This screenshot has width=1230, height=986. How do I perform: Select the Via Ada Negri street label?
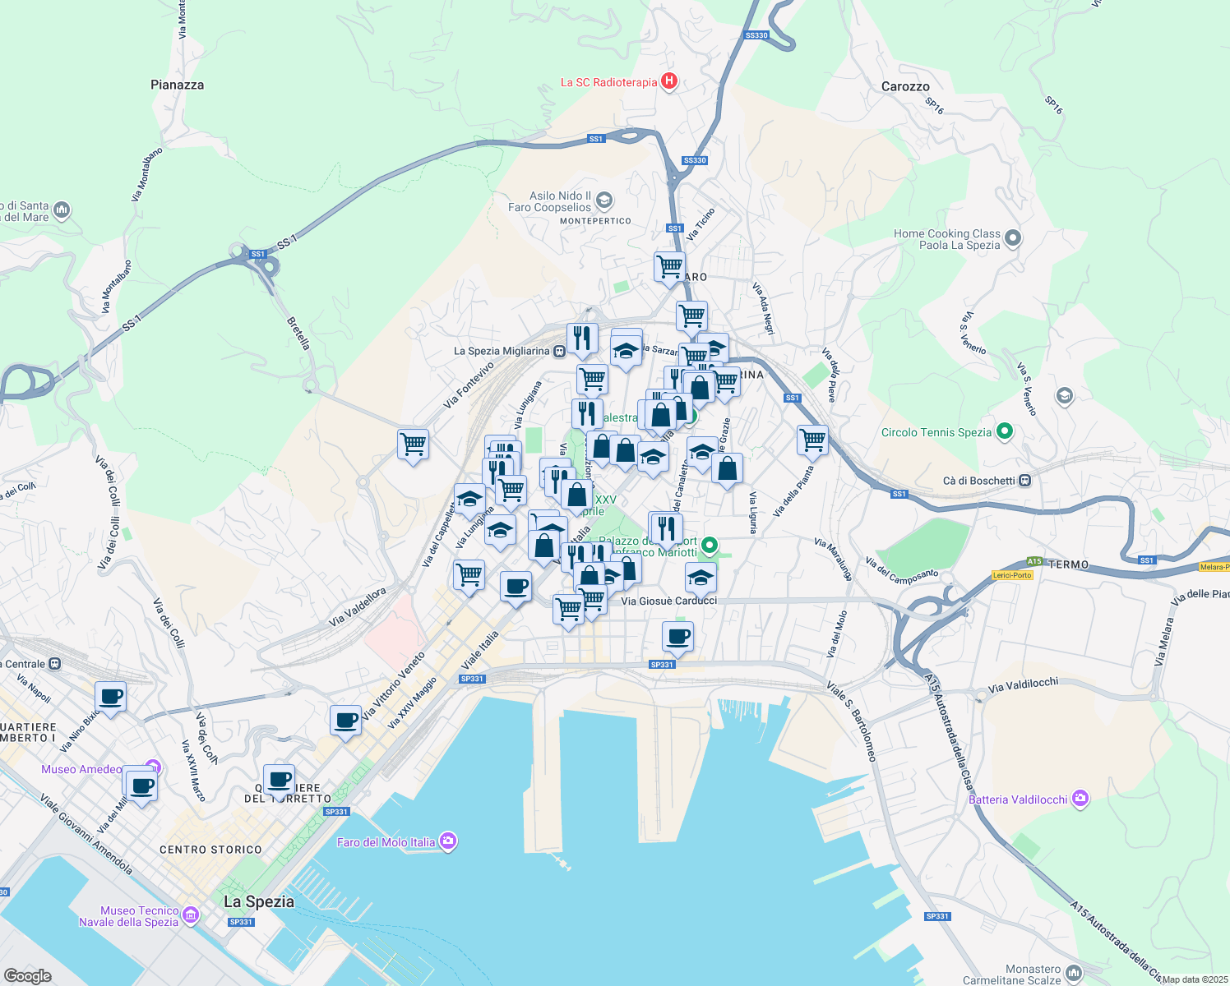point(763,308)
